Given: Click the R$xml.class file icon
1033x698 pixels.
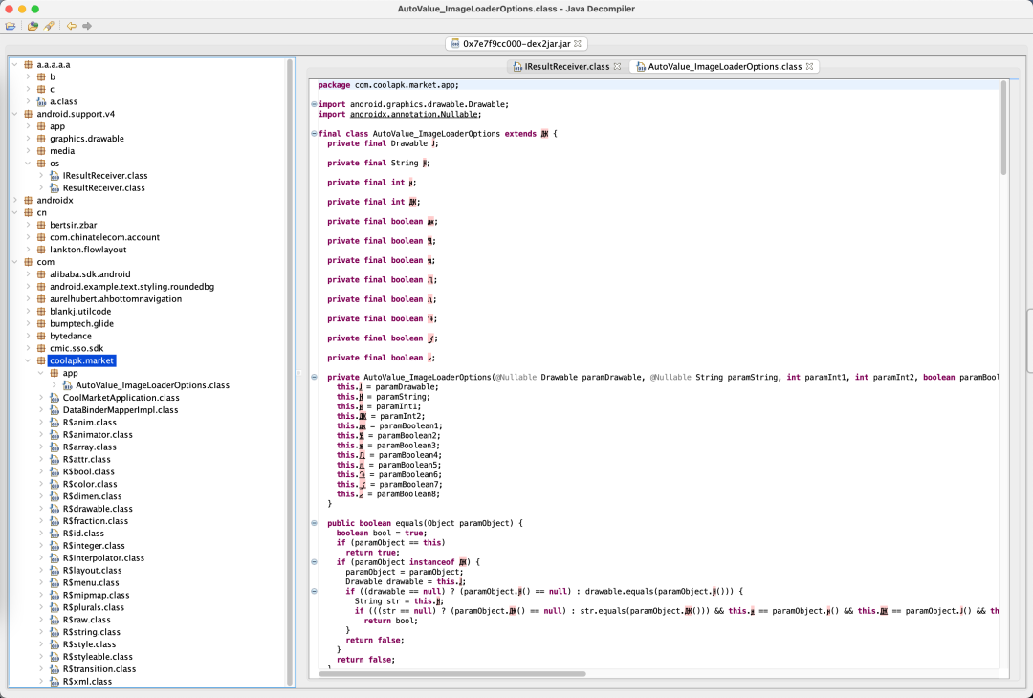Looking at the screenshot, I should coord(54,681).
